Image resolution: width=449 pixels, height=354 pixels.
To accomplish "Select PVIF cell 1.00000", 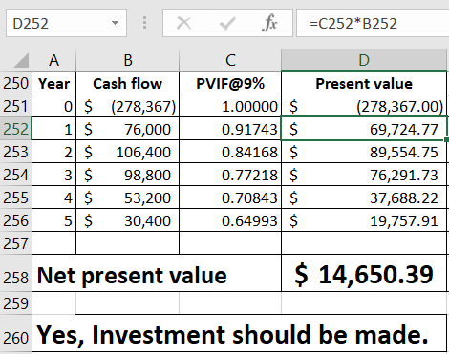I will tap(230, 106).
